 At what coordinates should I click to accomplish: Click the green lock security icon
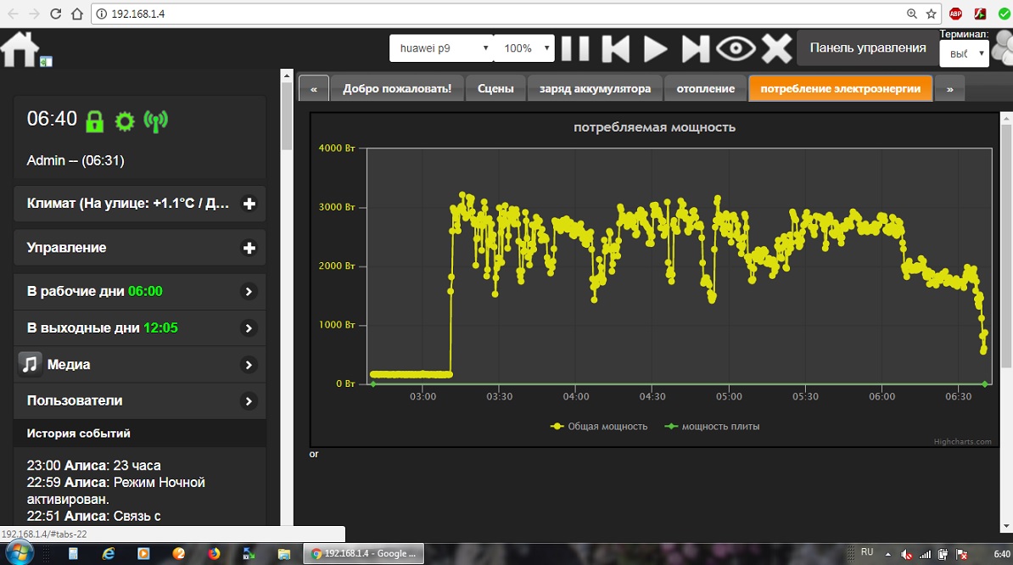94,120
